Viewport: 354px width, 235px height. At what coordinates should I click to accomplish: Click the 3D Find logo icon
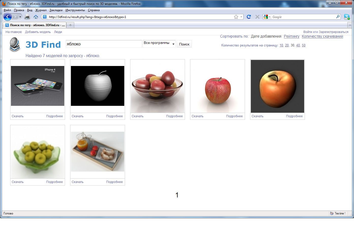[15, 44]
